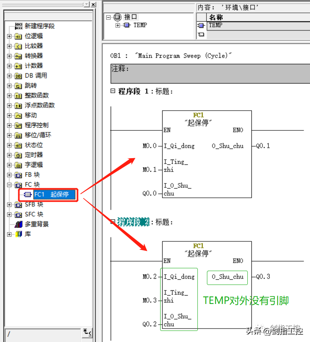Select the 位逻辑 bit logic folder icon
The height and width of the screenshot is (342, 310).
click(18, 36)
